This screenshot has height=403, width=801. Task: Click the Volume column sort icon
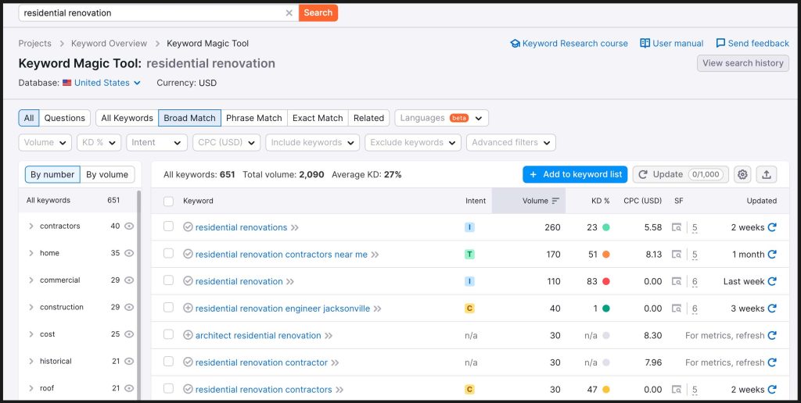pyautogui.click(x=556, y=201)
